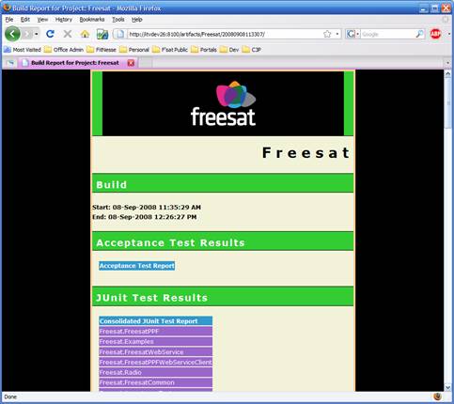Open the Edit menu
The width and height of the screenshot is (454, 404).
(25, 20)
